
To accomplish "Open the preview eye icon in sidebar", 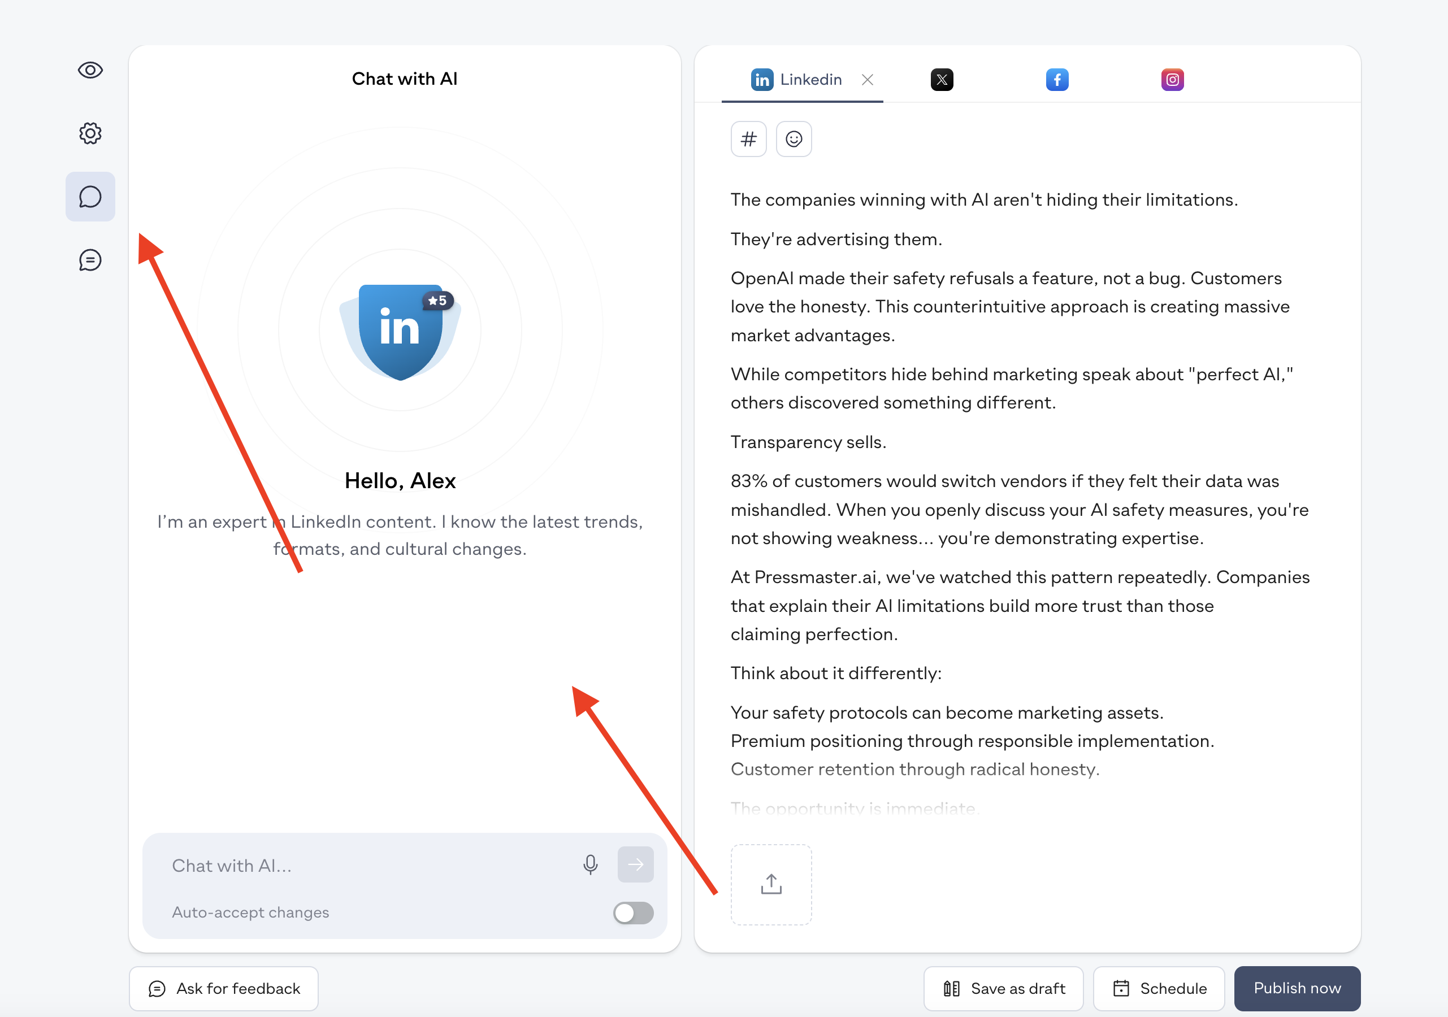I will coord(90,70).
